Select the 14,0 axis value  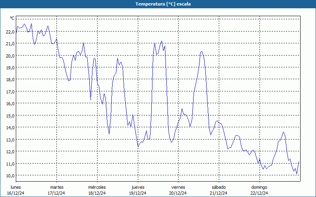10,128
